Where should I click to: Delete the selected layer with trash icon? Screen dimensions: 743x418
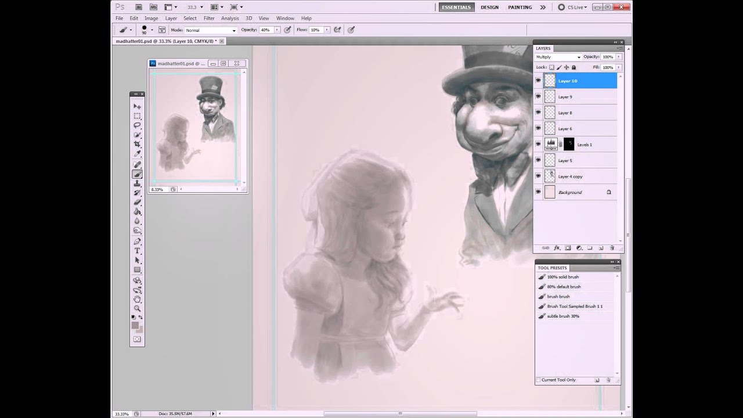[612, 248]
